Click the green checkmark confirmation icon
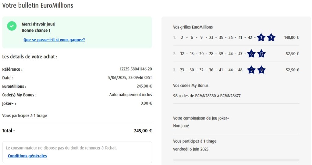 pyautogui.click(x=12, y=26)
